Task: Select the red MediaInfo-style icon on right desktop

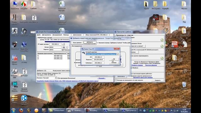Action: (175, 45)
